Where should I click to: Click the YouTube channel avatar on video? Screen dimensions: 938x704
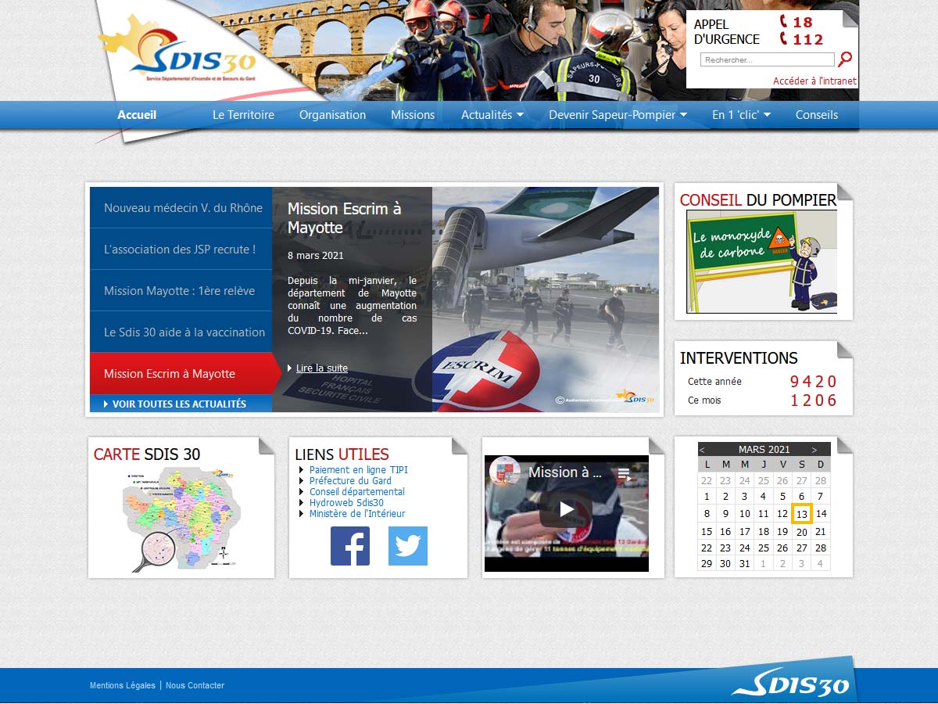(505, 472)
